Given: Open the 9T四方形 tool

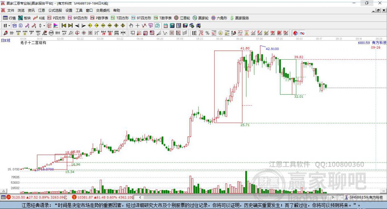Looking at the screenshot, I should 141,18.
